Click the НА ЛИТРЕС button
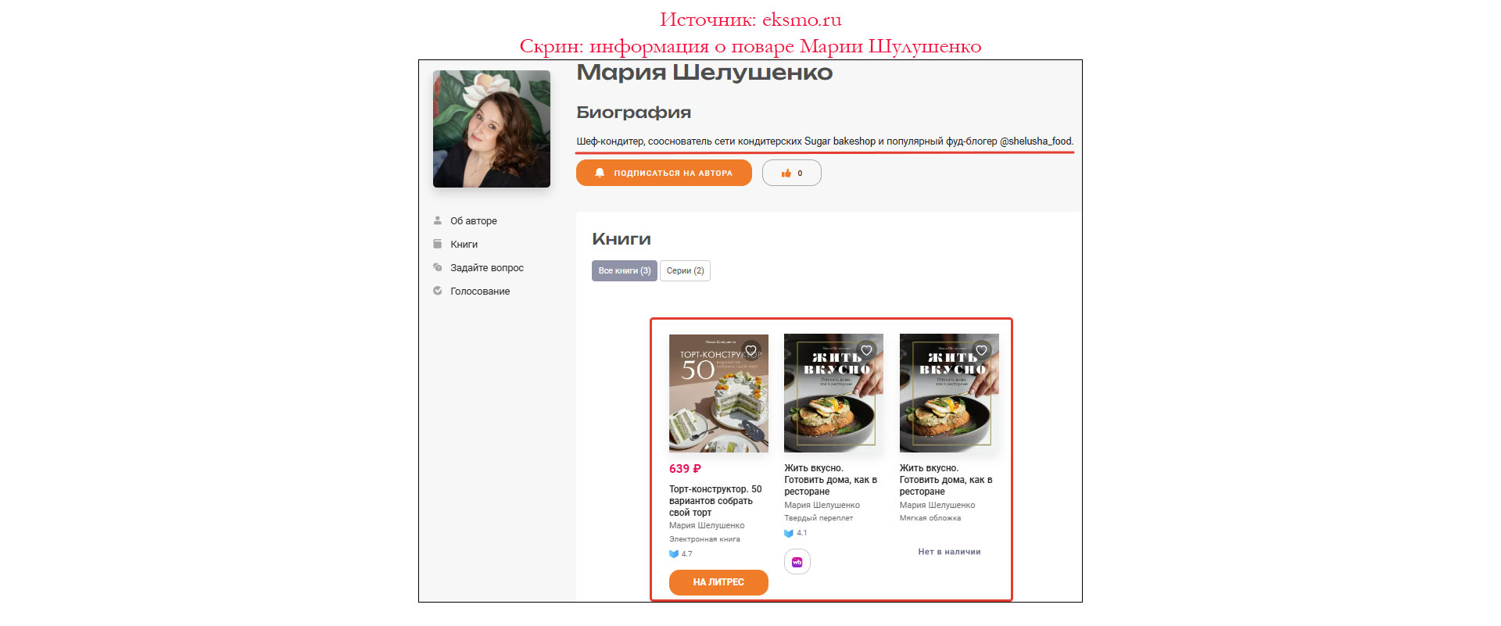Screen dimensions: 1501x626 click(718, 582)
